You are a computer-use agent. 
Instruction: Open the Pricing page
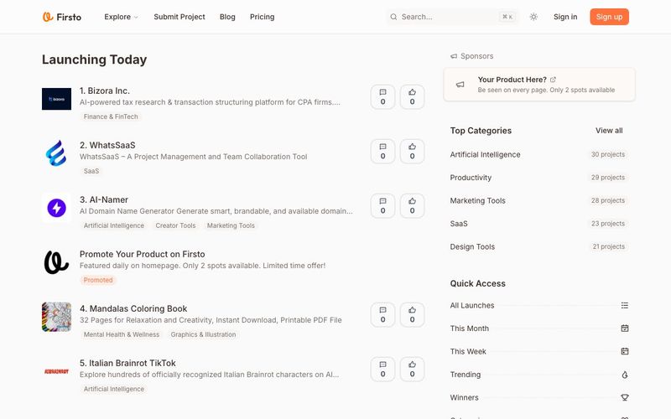(x=262, y=17)
